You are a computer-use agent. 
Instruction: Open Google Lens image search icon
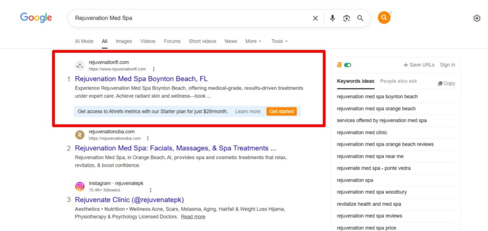[346, 18]
